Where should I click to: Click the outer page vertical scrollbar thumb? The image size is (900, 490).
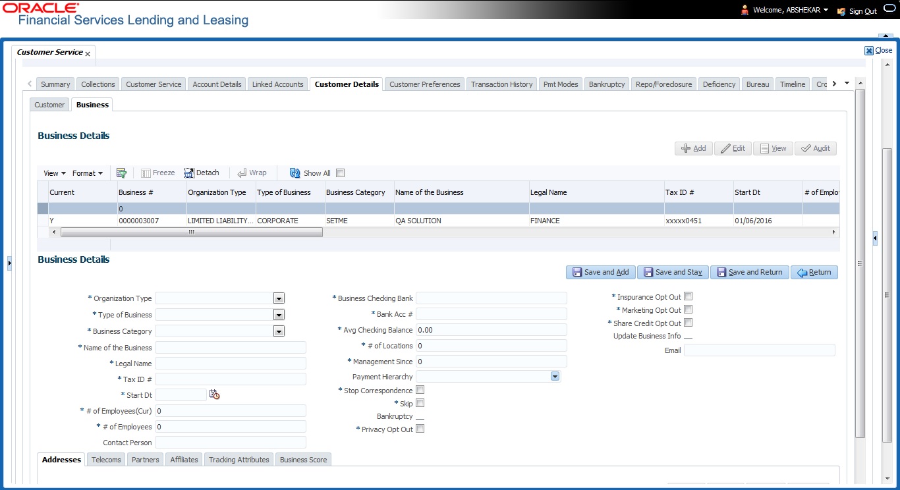(887, 295)
